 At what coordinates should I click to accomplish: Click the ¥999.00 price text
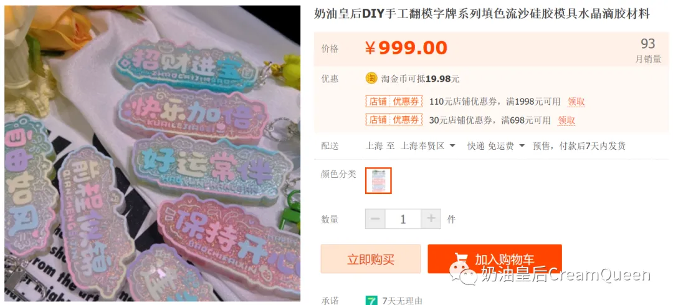click(x=406, y=48)
